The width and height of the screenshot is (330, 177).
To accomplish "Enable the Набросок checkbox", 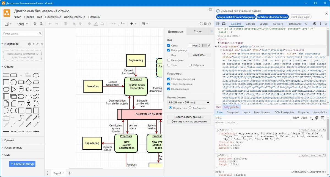I will 190,65.
